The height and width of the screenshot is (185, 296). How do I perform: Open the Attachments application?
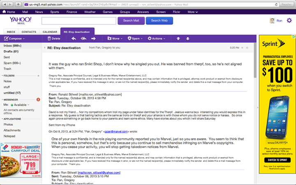12,130
